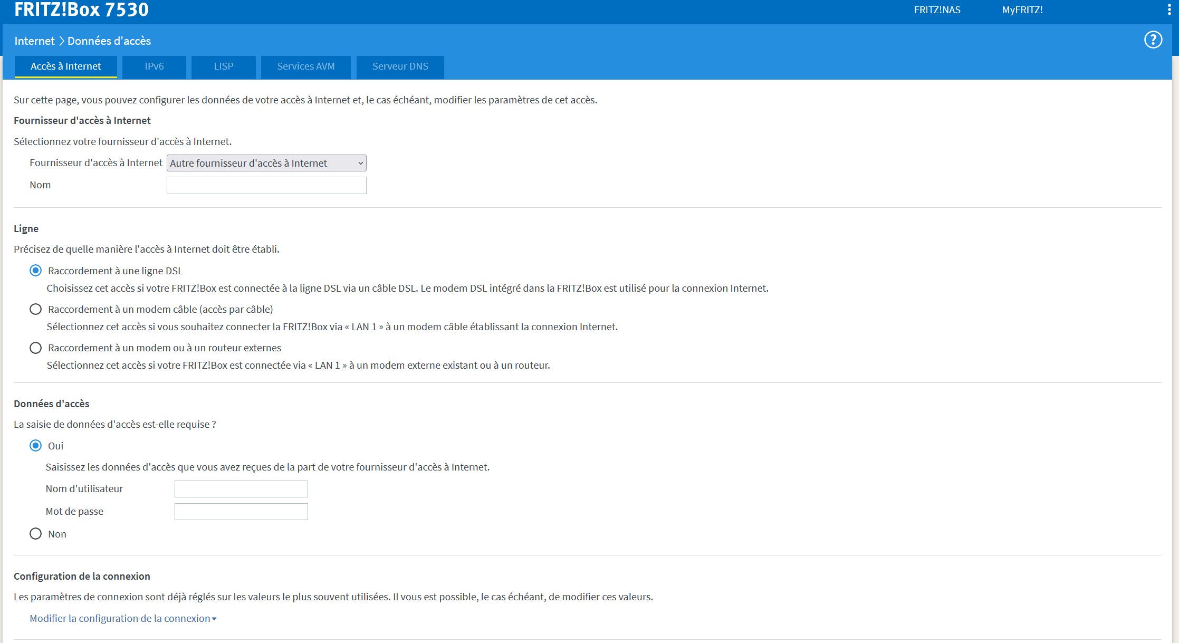
Task: Open the Internet provider dropdown
Action: 266,163
